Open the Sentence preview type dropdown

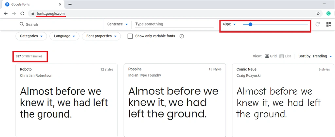[117, 24]
